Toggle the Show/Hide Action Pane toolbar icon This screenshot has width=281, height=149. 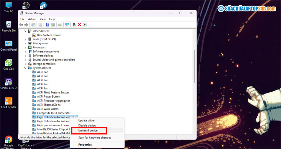point(53,25)
